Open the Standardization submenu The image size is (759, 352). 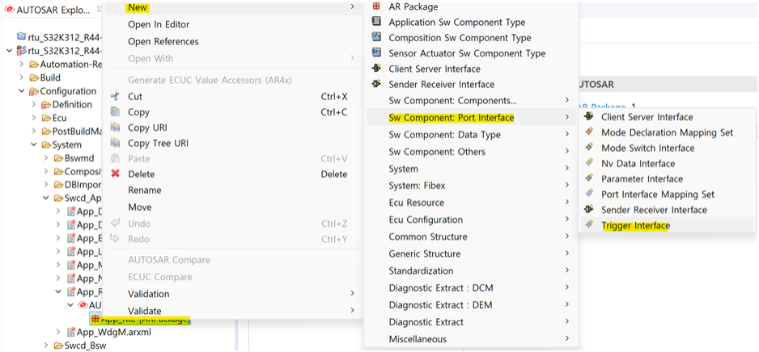click(x=471, y=270)
